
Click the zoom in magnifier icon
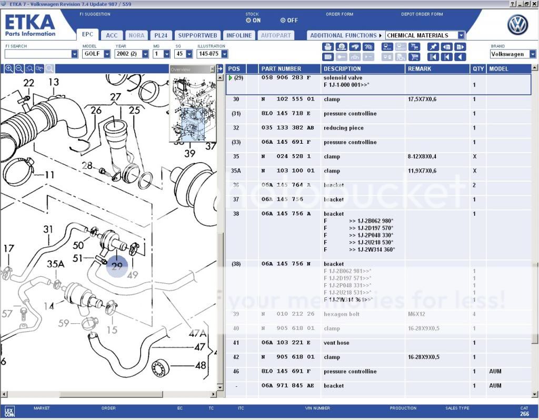pos(9,69)
